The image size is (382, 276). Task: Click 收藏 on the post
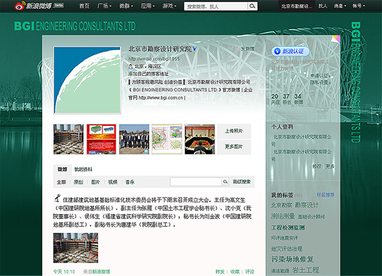[x=235, y=271]
